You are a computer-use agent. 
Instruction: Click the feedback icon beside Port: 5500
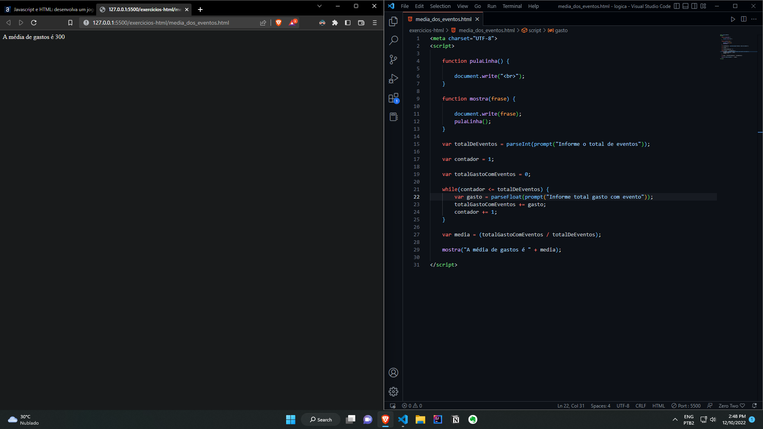click(x=710, y=406)
